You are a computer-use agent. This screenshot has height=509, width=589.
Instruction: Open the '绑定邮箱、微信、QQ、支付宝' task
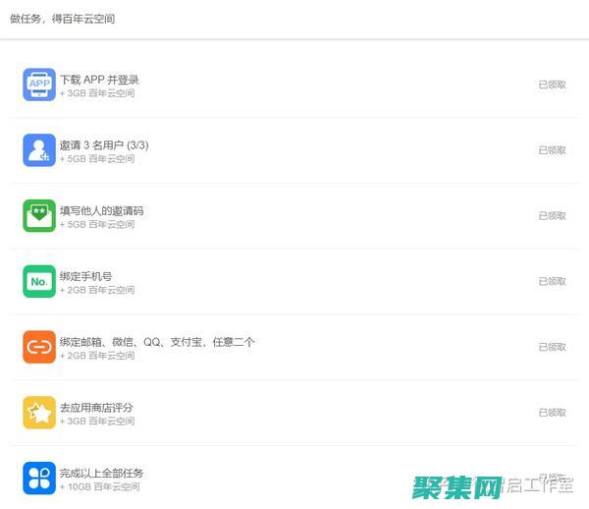pos(157,342)
